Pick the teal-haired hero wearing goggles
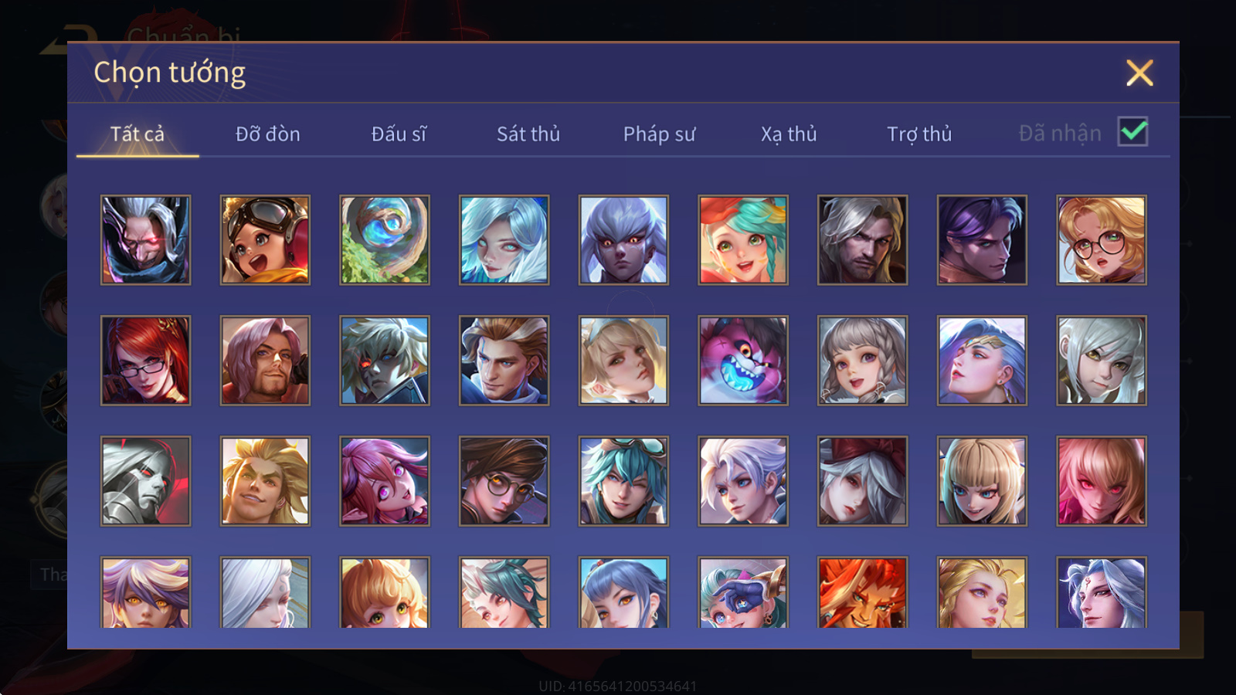This screenshot has width=1236, height=695. point(623,480)
